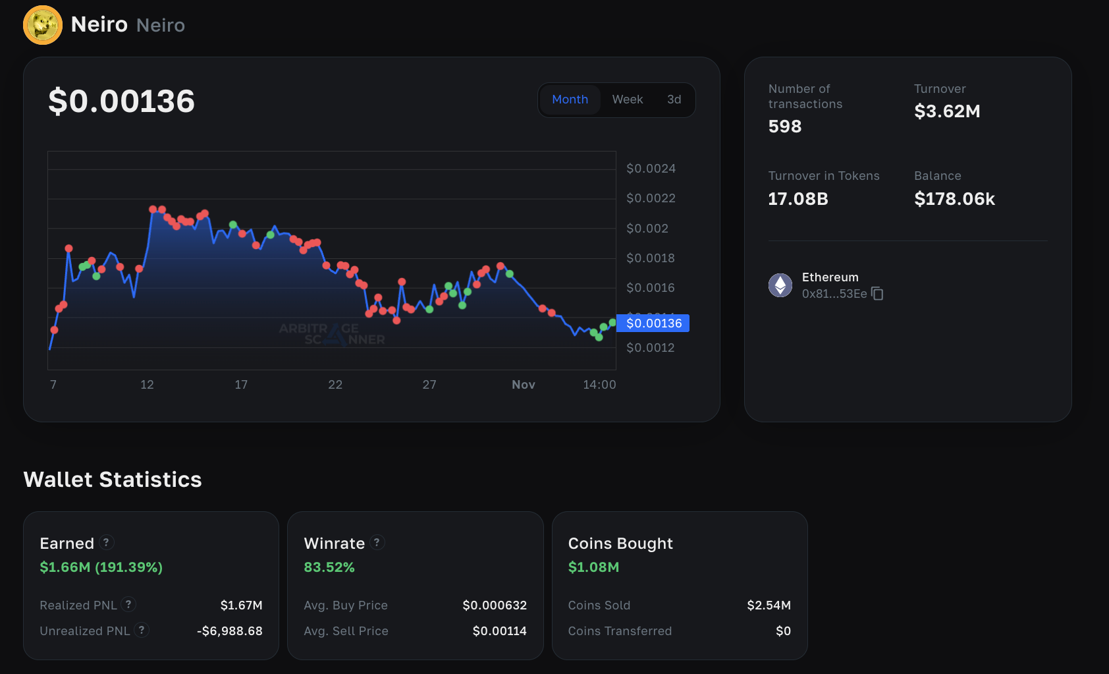Screen dimensions: 1109x674
Task: Click the Balance value $178.06k
Action: pyautogui.click(x=954, y=199)
